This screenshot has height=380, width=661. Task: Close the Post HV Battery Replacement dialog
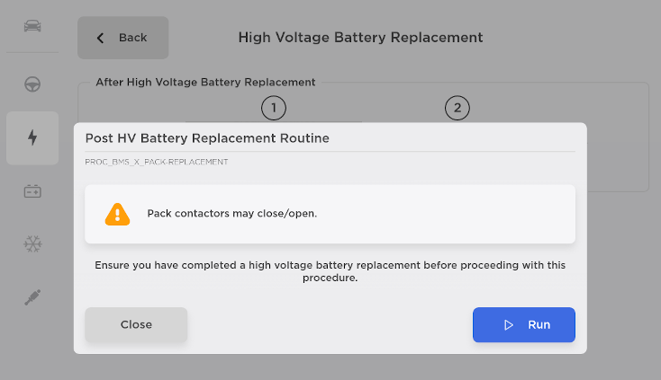(x=136, y=324)
